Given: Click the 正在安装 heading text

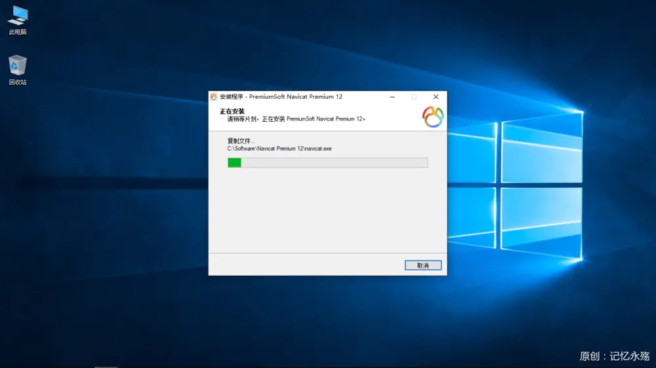Looking at the screenshot, I should click(232, 111).
